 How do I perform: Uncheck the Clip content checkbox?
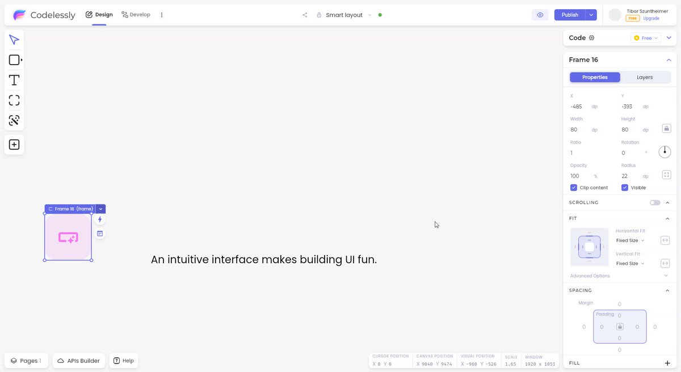point(574,188)
